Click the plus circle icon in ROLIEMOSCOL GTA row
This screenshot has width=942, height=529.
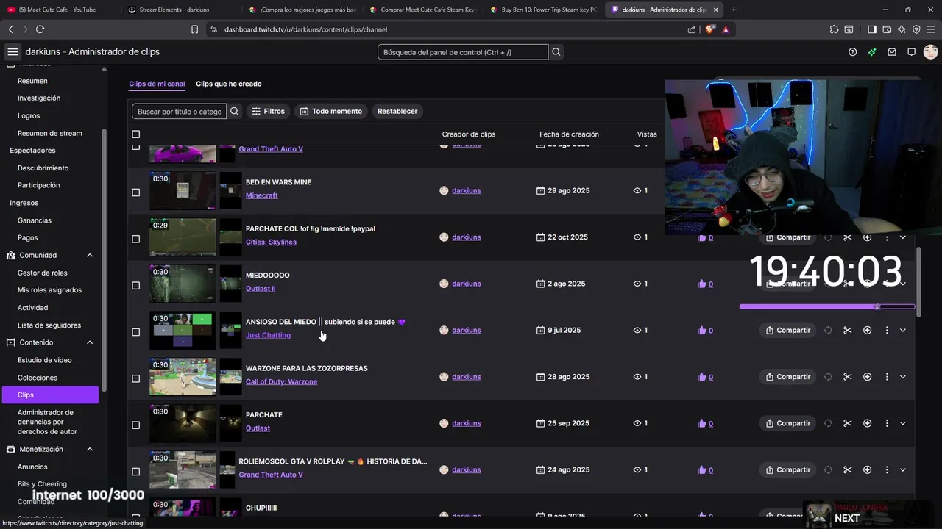click(x=868, y=470)
